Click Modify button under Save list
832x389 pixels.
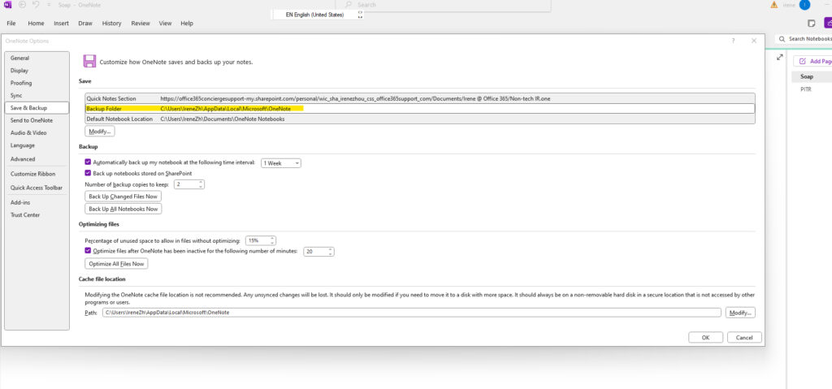pos(100,131)
